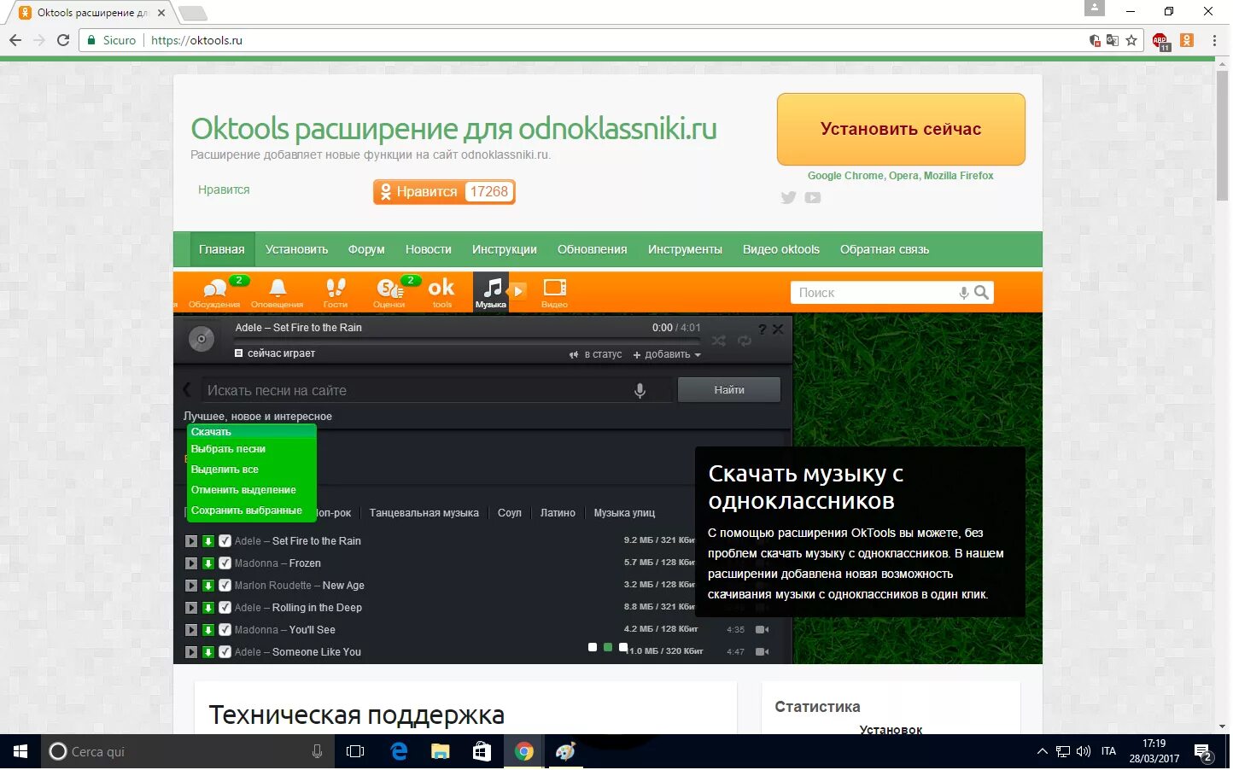This screenshot has height=770, width=1233.
Task: Open the Видео TV icon
Action: point(556,288)
